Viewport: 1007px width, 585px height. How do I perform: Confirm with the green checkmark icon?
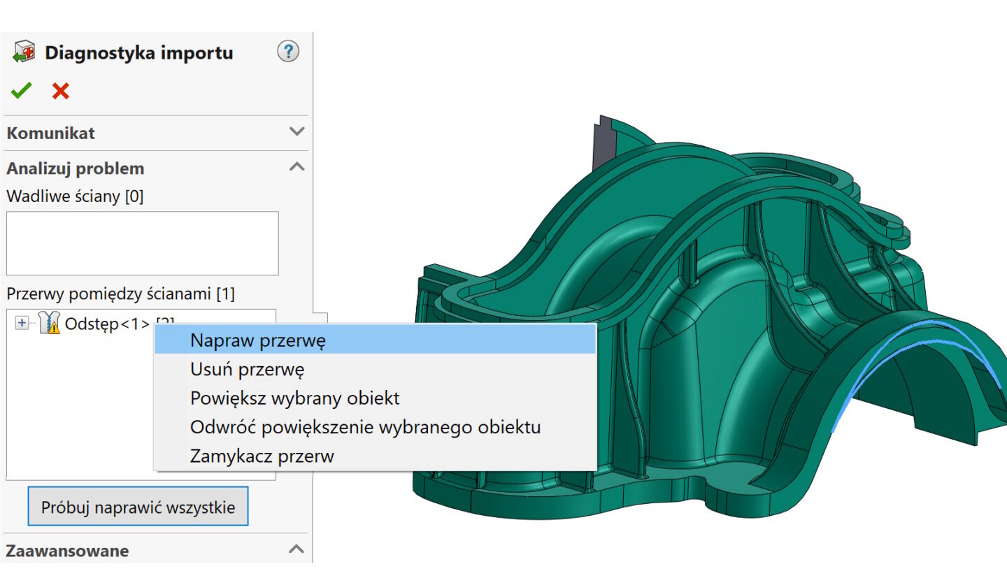point(21,91)
